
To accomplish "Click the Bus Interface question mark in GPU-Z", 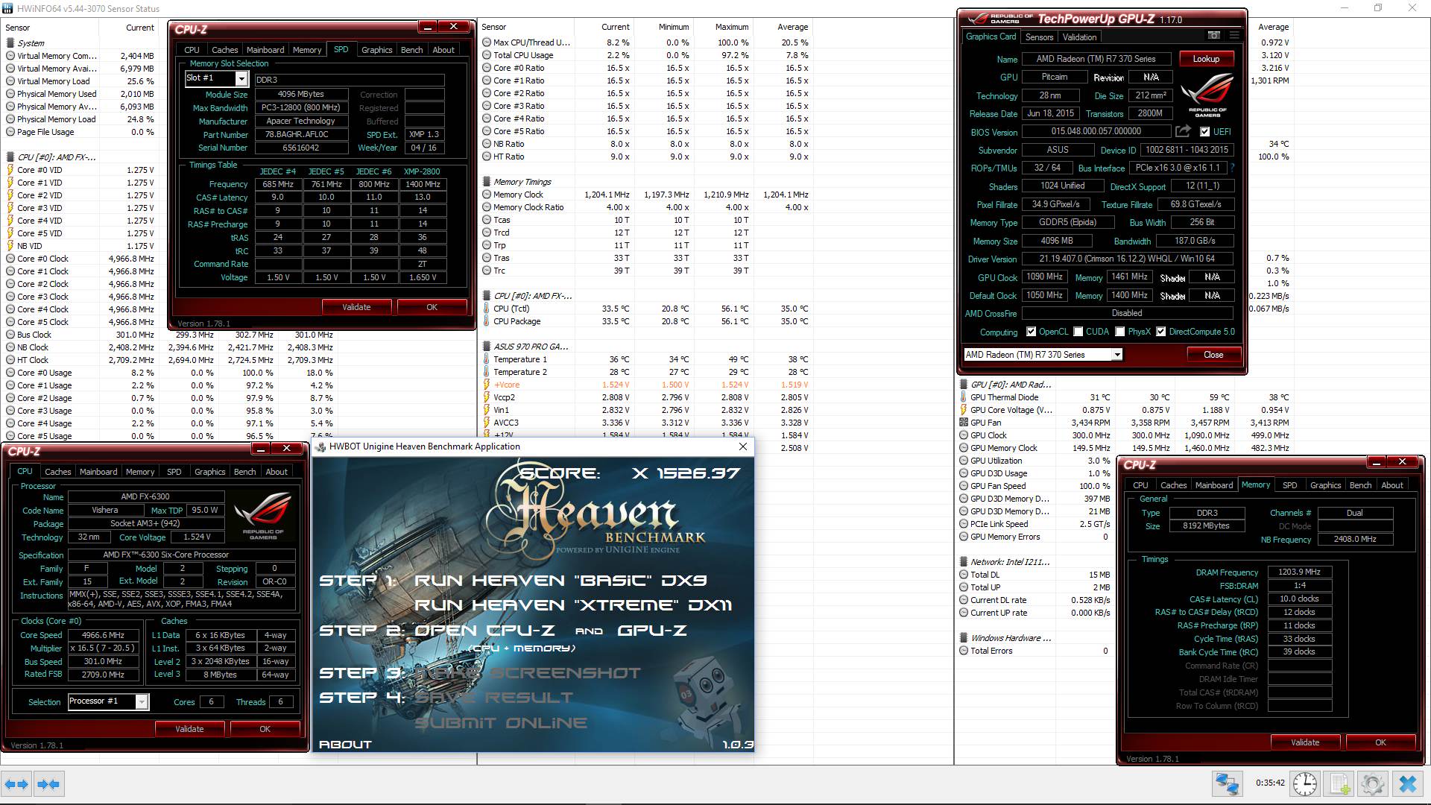I will pyautogui.click(x=1231, y=168).
